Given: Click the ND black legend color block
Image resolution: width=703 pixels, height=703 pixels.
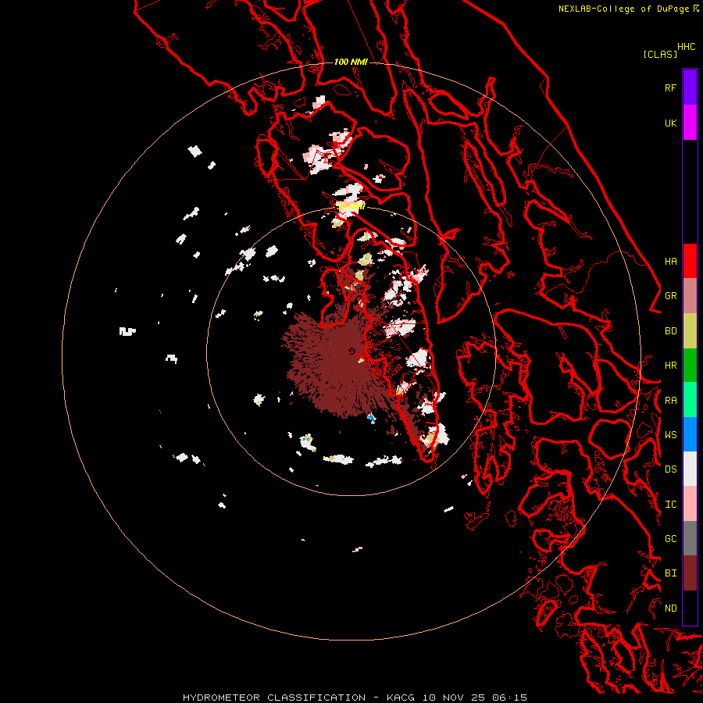Looking at the screenshot, I should 690,608.
